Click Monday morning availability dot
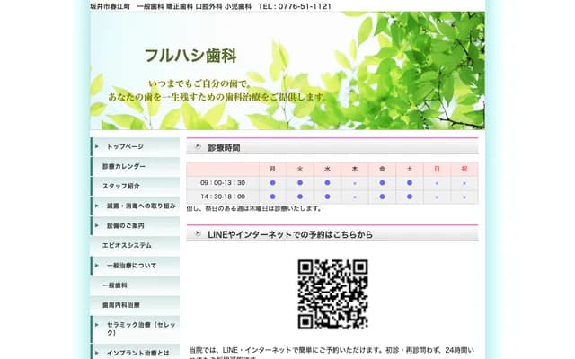The image size is (575, 359). pyautogui.click(x=272, y=183)
